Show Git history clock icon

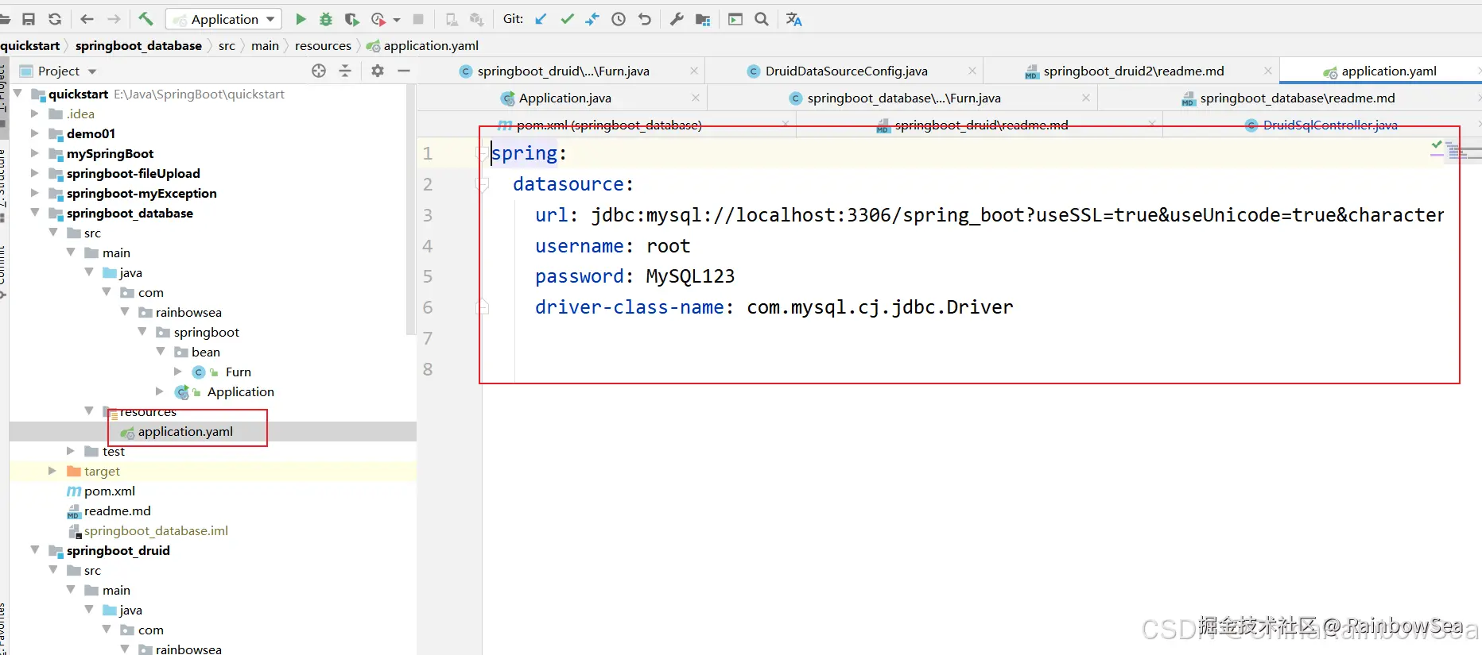(619, 19)
